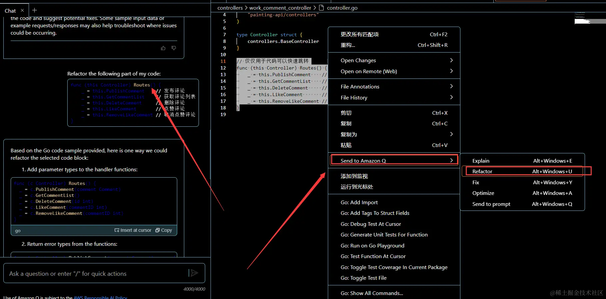This screenshot has height=299, width=606.
Task: Run Go: Debug Test At Cursor
Action: (394, 224)
